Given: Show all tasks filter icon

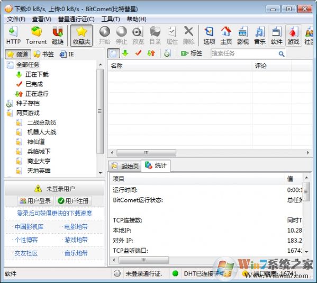Looking at the screenshot, I should click(113, 54).
